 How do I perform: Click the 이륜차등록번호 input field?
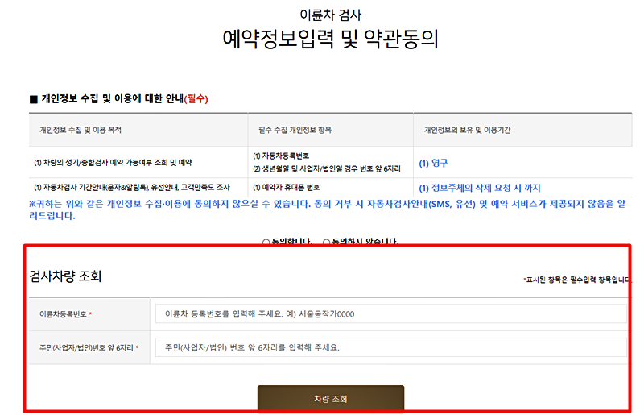pyautogui.click(x=391, y=314)
